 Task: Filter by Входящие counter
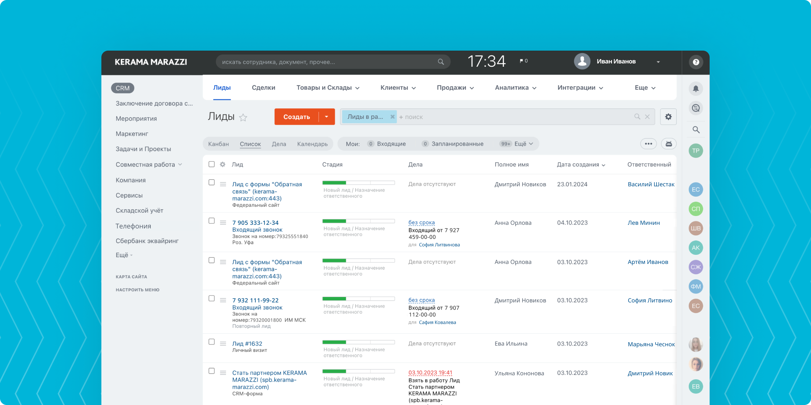click(x=387, y=144)
